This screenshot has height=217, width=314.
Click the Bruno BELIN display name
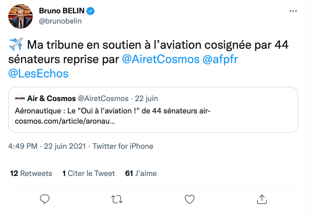pos(61,11)
